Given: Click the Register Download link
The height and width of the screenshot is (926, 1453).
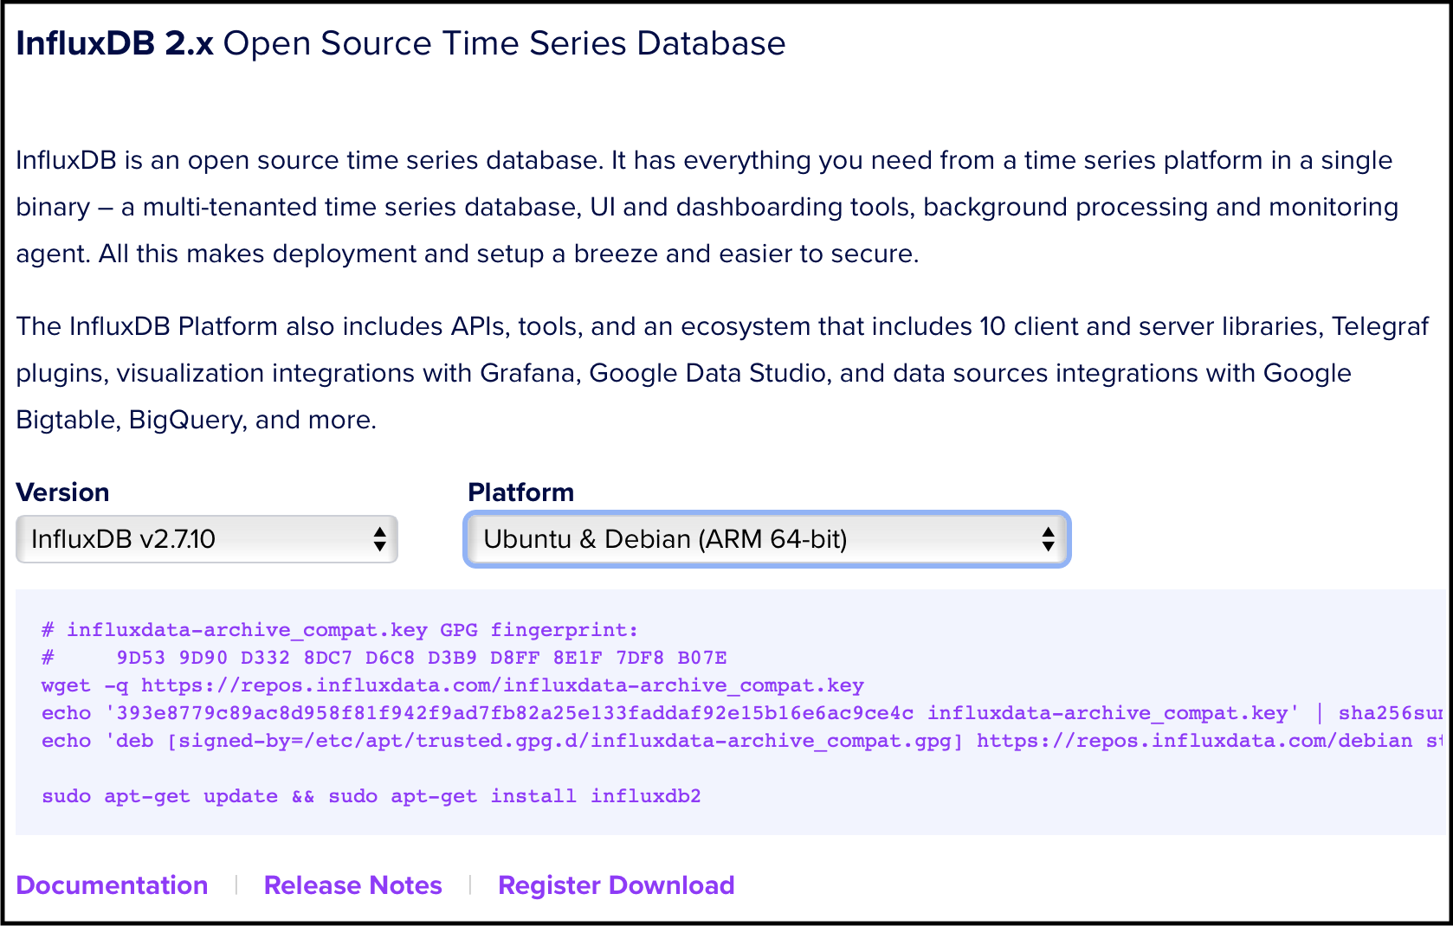Looking at the screenshot, I should (x=617, y=885).
